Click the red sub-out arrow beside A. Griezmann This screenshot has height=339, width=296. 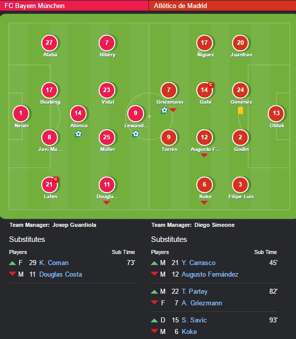pos(154,302)
